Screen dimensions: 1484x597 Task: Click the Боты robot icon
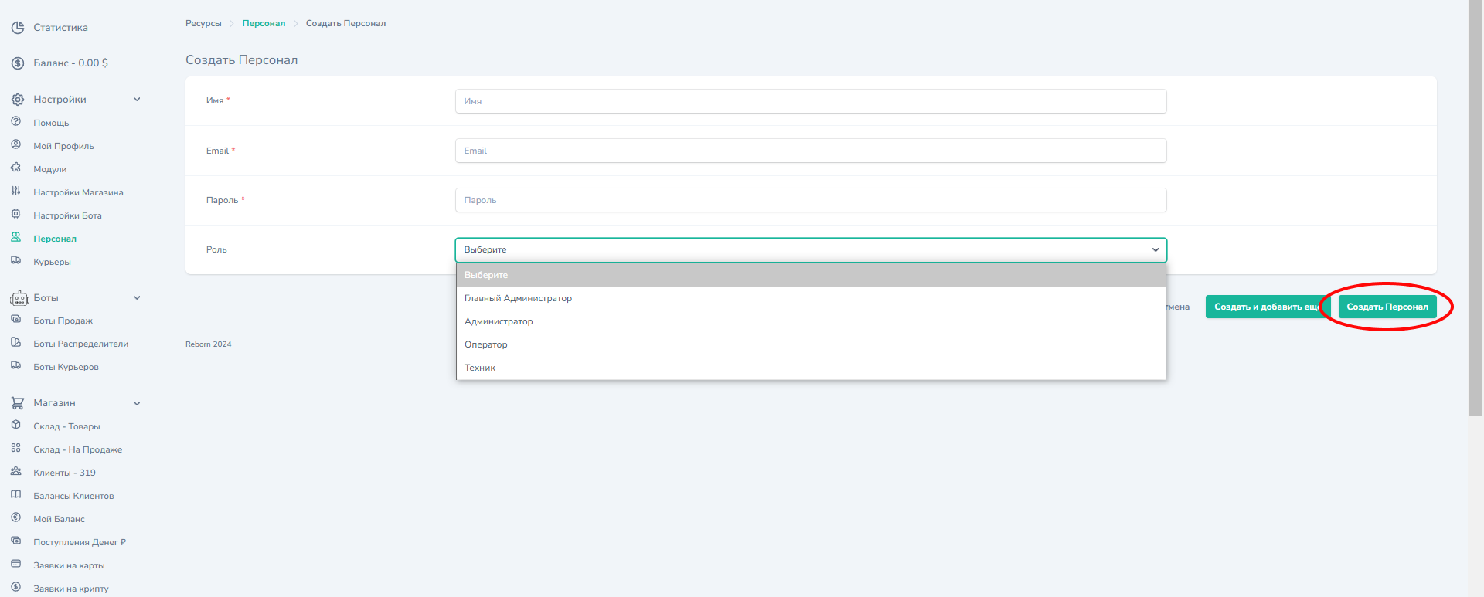(19, 298)
